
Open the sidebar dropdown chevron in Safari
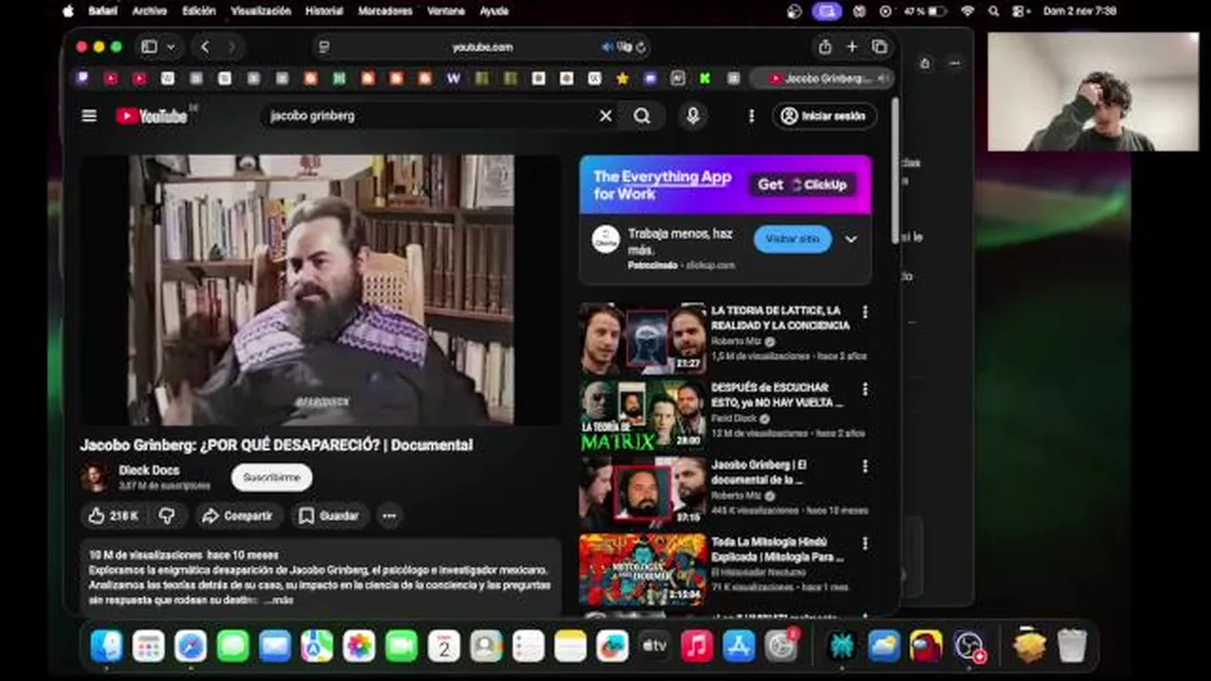tap(171, 46)
